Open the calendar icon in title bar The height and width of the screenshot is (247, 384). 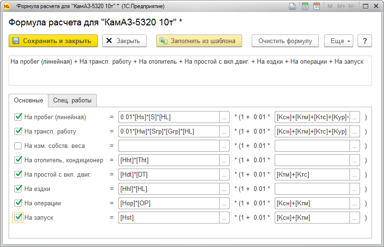click(317, 6)
